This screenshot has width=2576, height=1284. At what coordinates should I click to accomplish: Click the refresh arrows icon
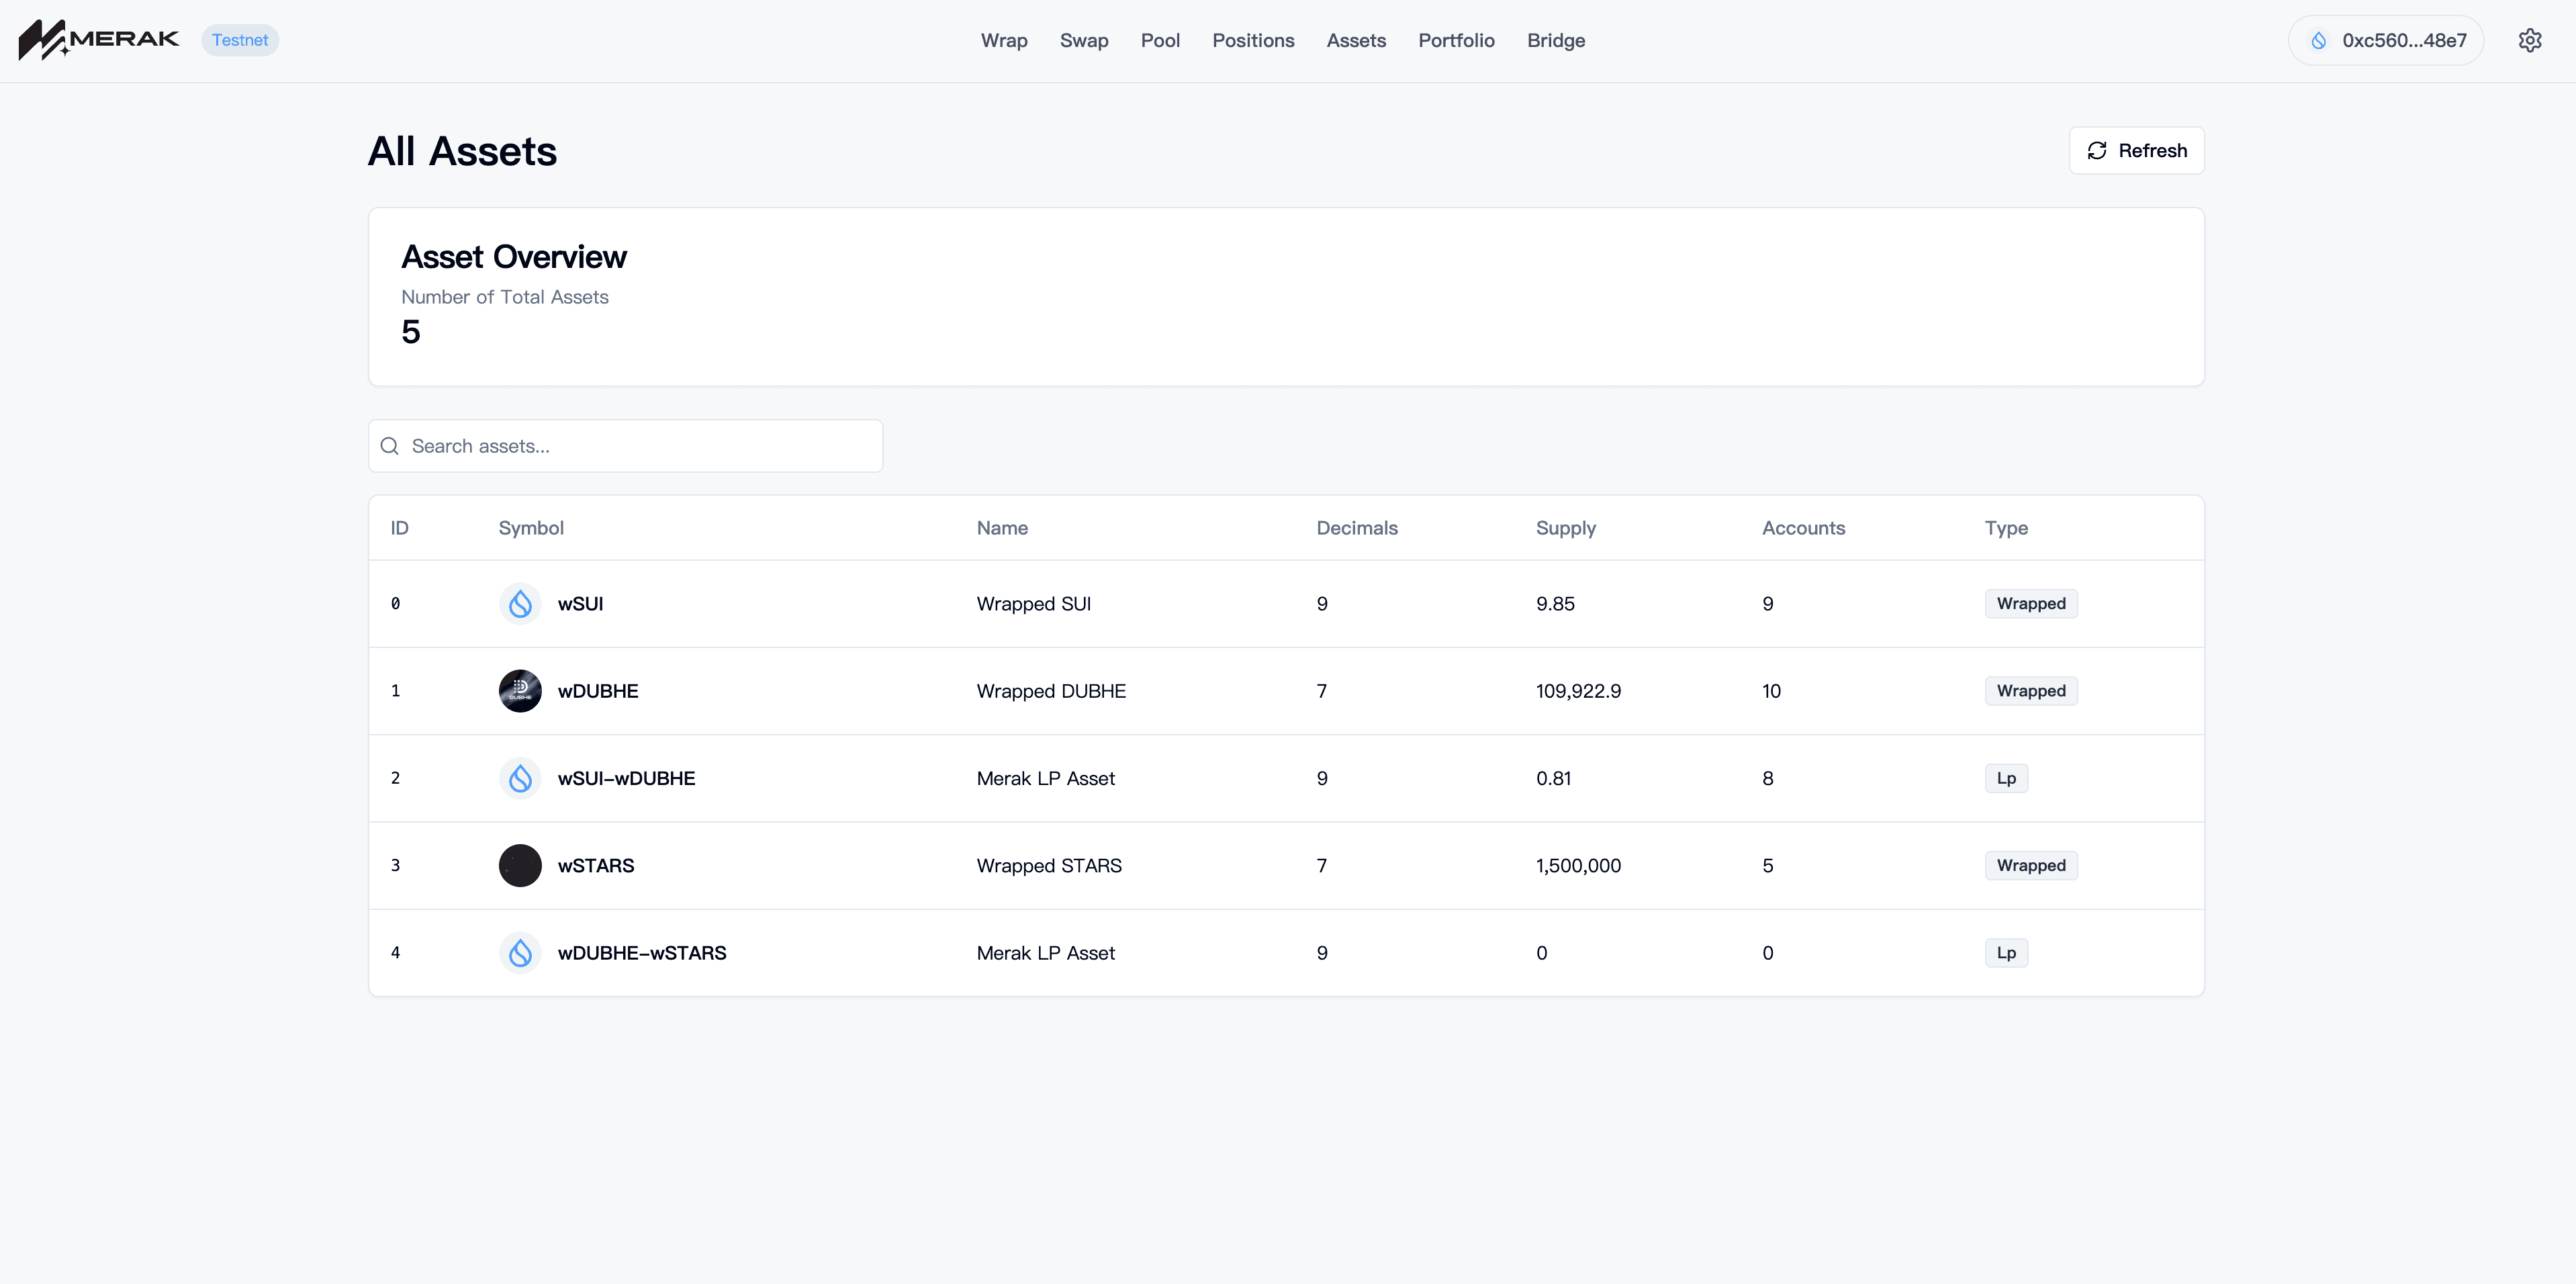click(2097, 151)
